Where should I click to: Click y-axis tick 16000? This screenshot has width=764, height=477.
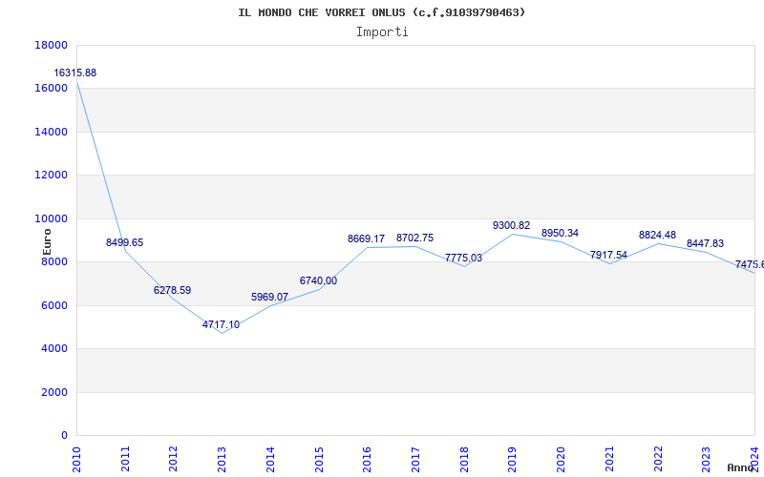(51, 89)
